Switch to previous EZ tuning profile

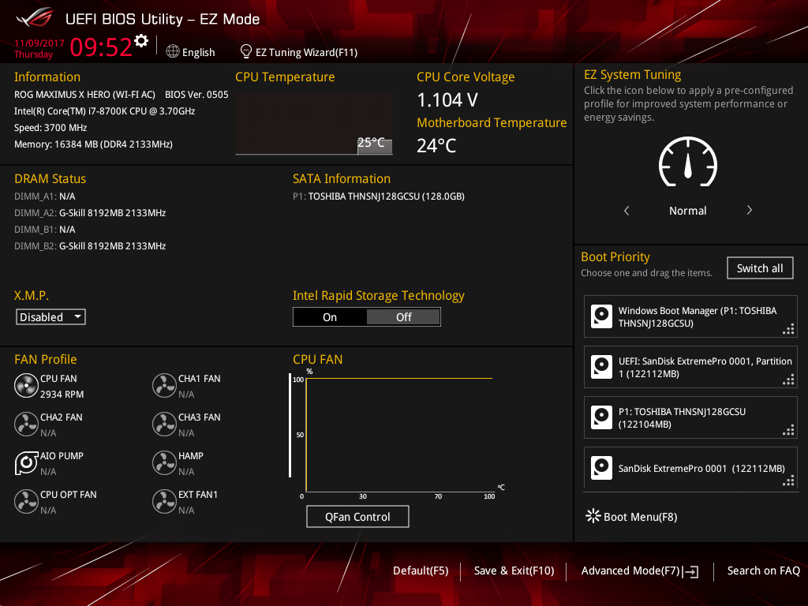[627, 211]
